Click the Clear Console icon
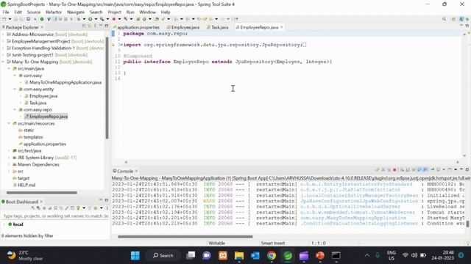Viewport: 471px width, 264px height. (402, 169)
